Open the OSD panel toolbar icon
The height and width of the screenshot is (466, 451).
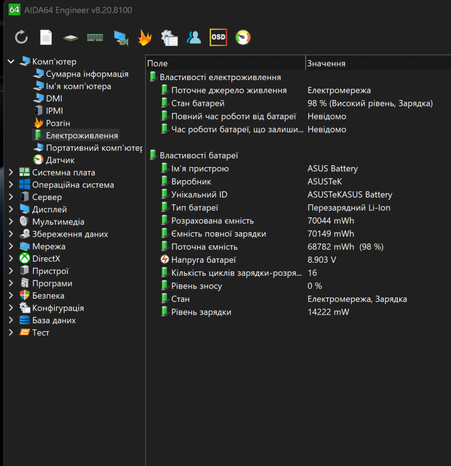pyautogui.click(x=218, y=37)
